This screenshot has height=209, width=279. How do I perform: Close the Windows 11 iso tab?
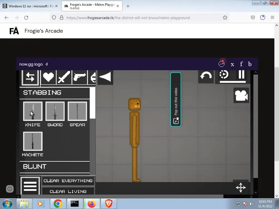click(x=56, y=6)
